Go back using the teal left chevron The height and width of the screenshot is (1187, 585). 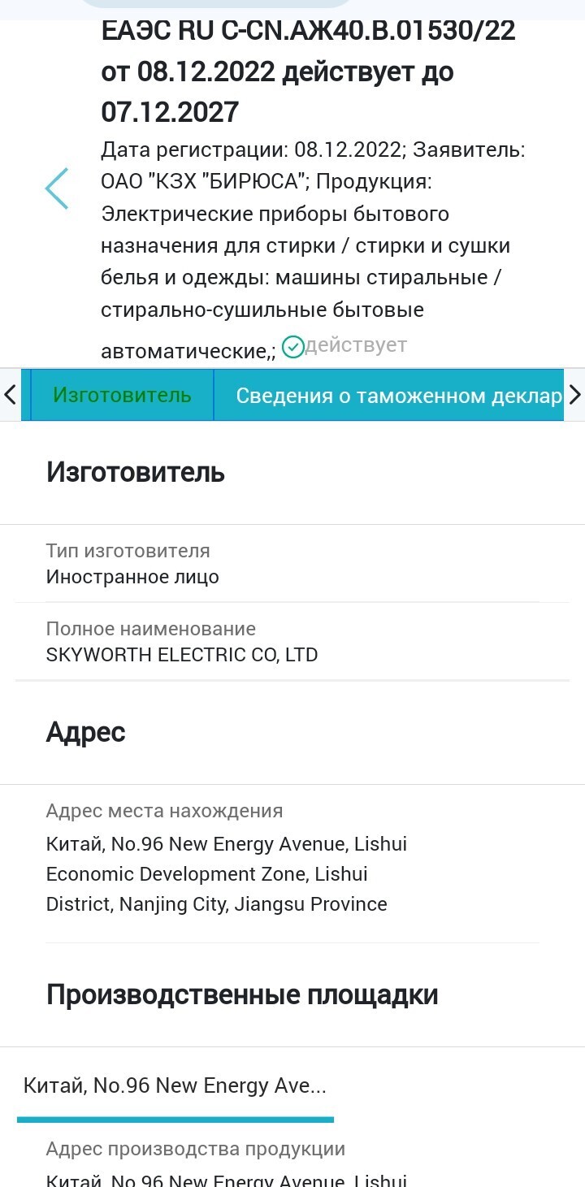57,188
